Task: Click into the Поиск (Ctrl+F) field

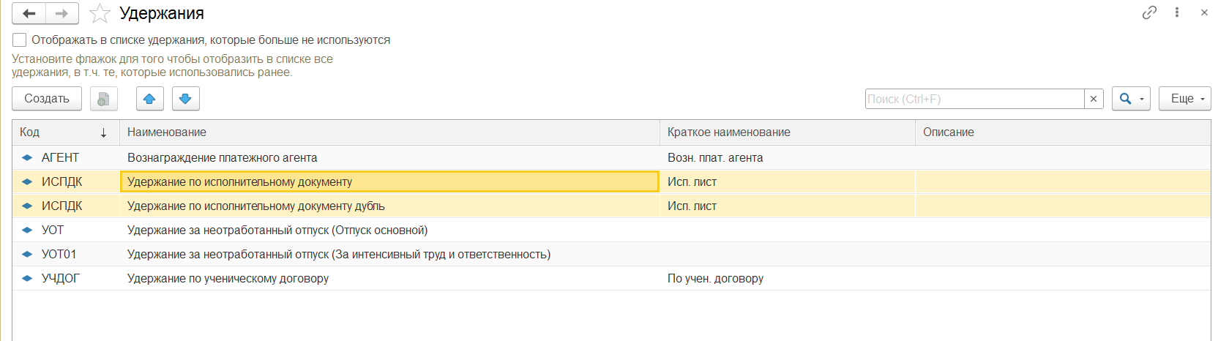Action: [x=974, y=99]
